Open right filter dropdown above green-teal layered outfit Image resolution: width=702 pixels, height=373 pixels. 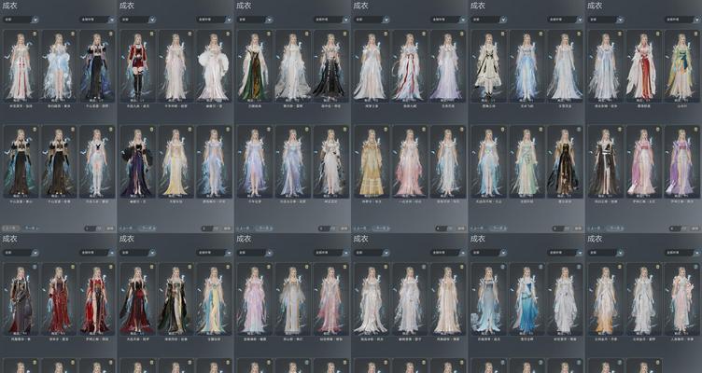point(682,20)
